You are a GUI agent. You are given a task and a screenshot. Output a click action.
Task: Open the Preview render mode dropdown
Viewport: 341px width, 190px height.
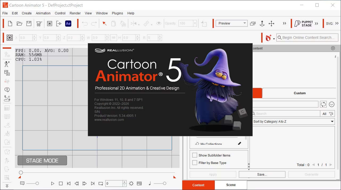[231, 23]
